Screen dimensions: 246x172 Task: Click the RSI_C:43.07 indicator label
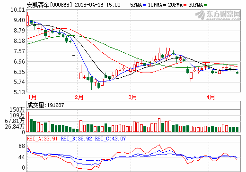(x=110, y=139)
